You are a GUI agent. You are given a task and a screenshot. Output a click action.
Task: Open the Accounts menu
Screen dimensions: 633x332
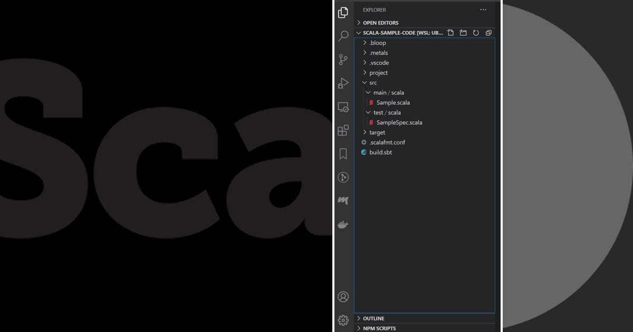[x=343, y=297]
